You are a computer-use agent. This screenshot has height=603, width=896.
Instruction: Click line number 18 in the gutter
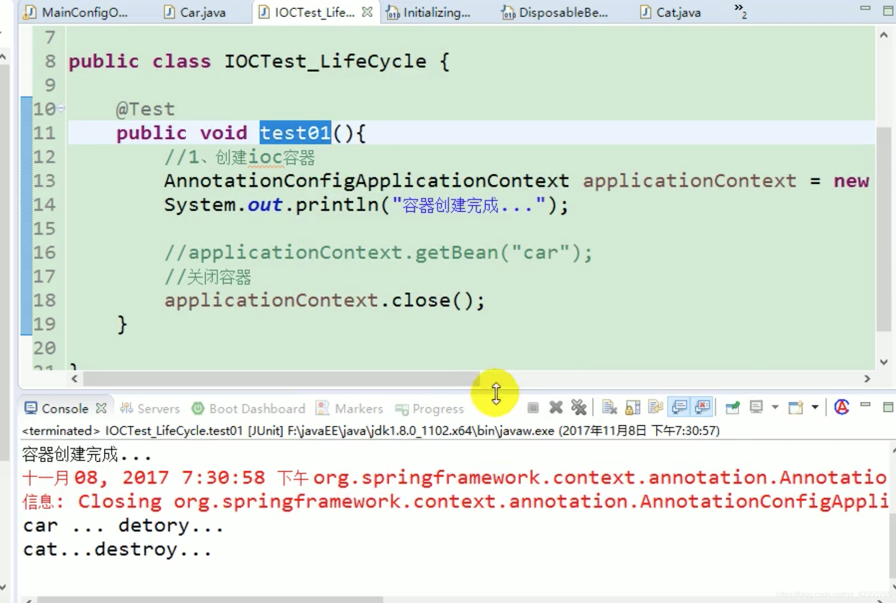44,301
